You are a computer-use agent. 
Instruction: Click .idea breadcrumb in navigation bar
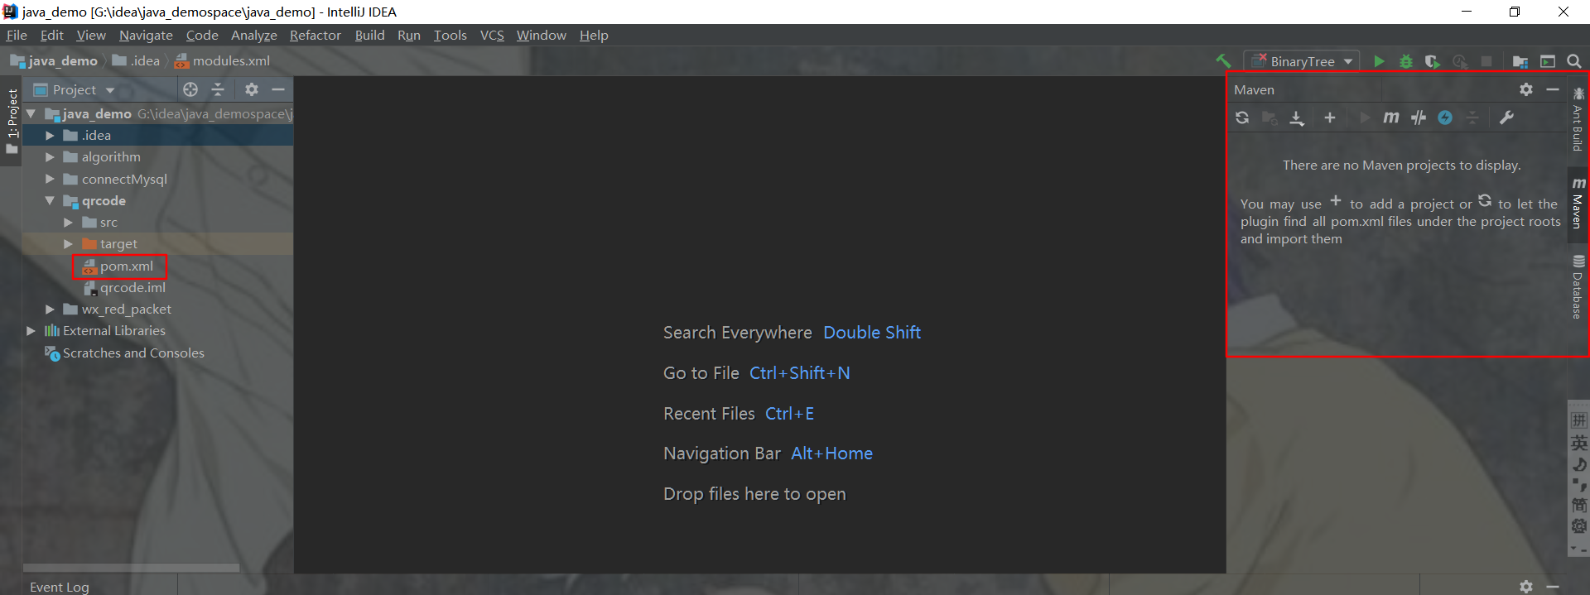(137, 60)
